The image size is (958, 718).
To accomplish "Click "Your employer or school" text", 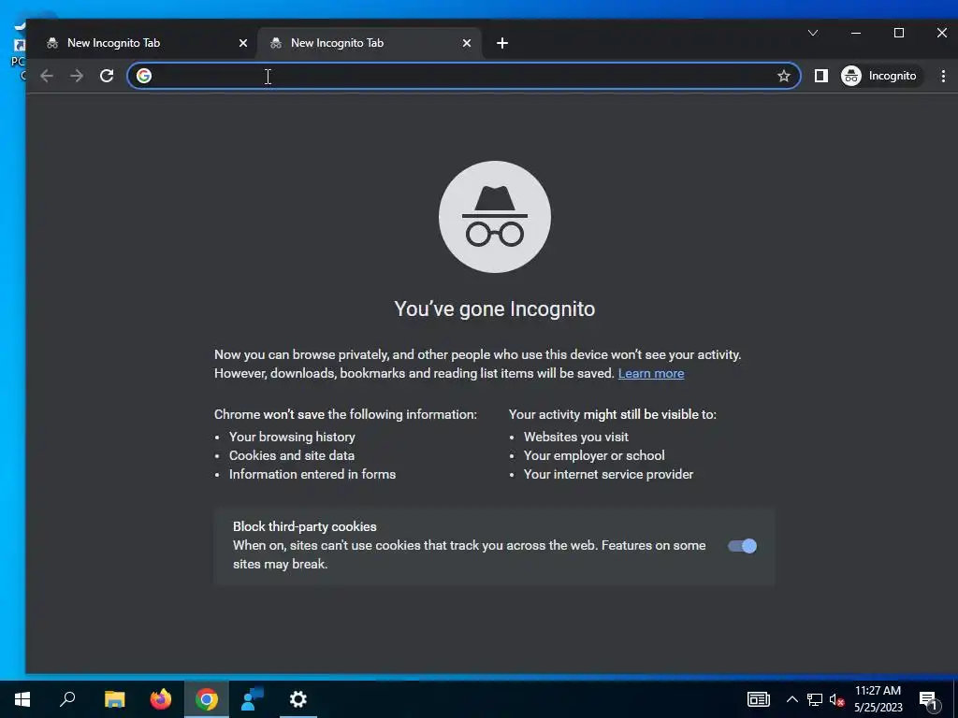I will (594, 455).
